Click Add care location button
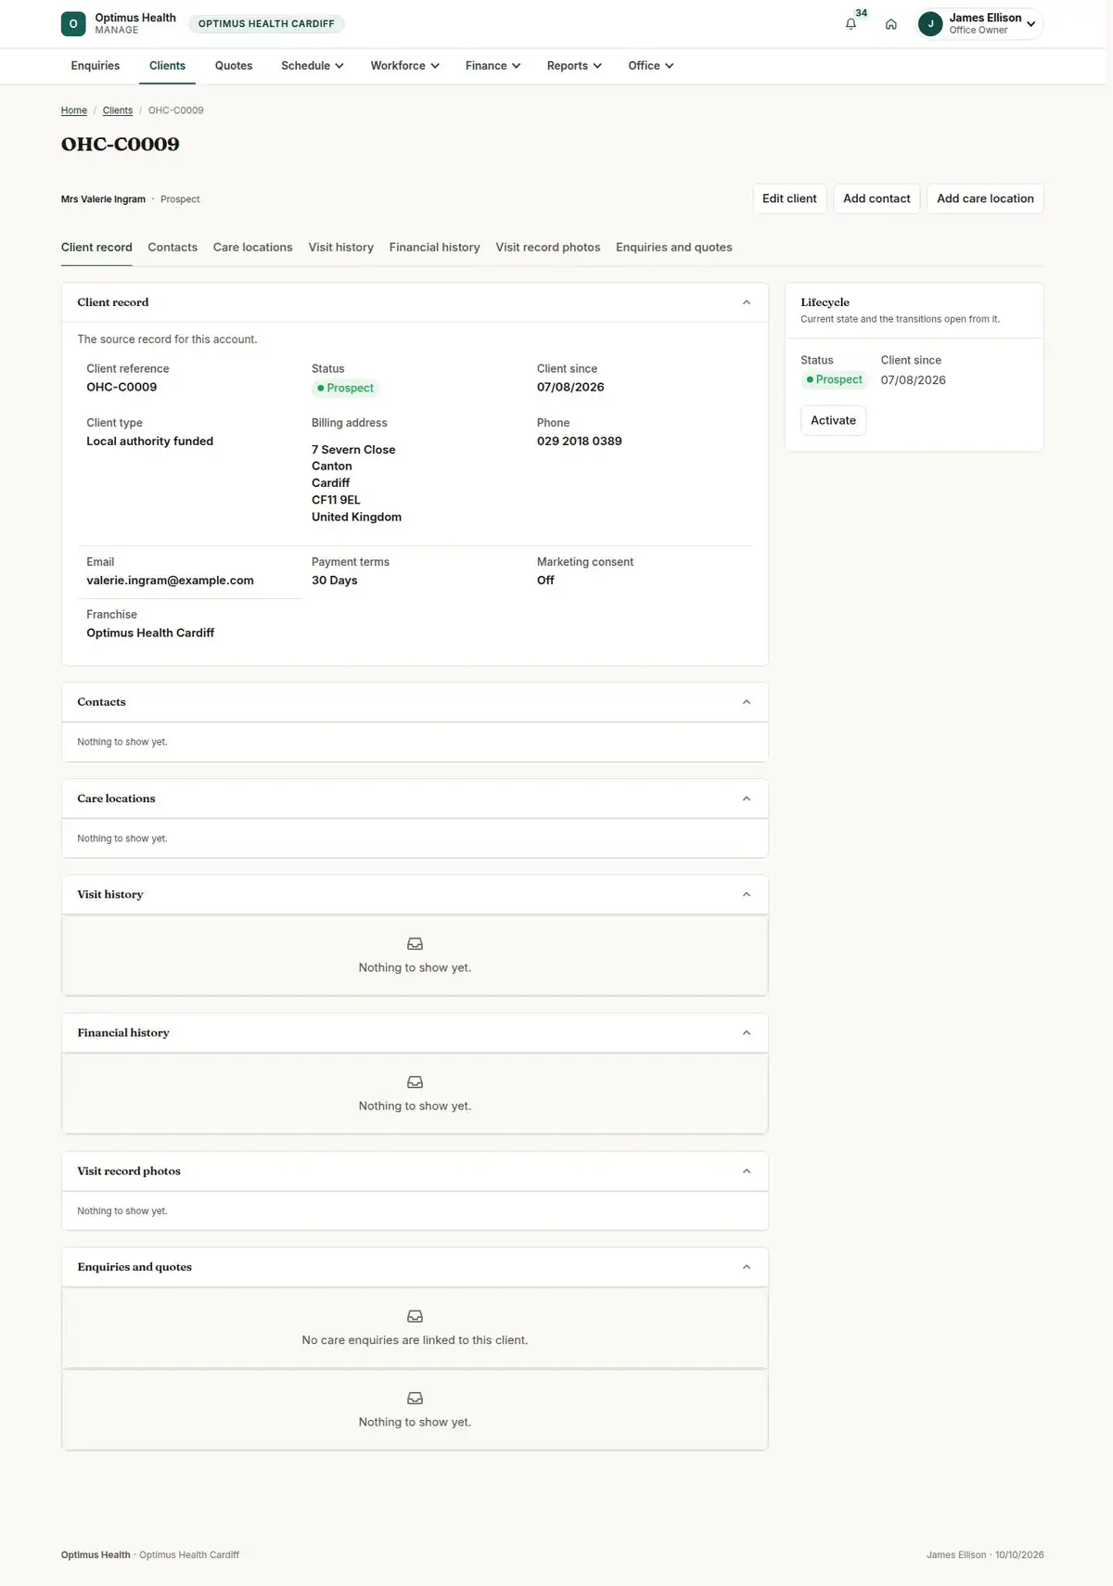 (985, 198)
